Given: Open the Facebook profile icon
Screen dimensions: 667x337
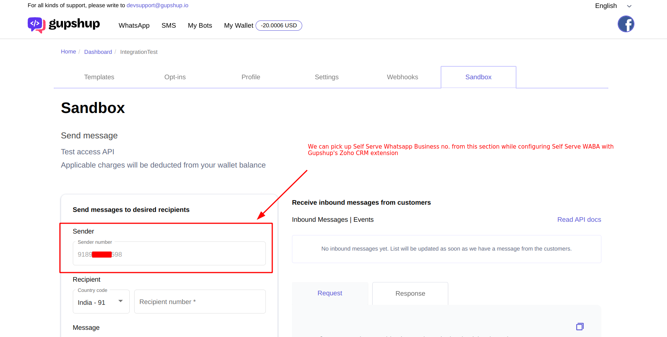Looking at the screenshot, I should click(x=626, y=24).
